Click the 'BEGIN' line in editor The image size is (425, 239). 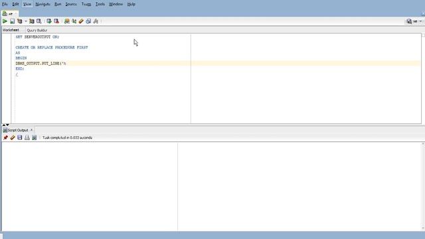pyautogui.click(x=21, y=58)
